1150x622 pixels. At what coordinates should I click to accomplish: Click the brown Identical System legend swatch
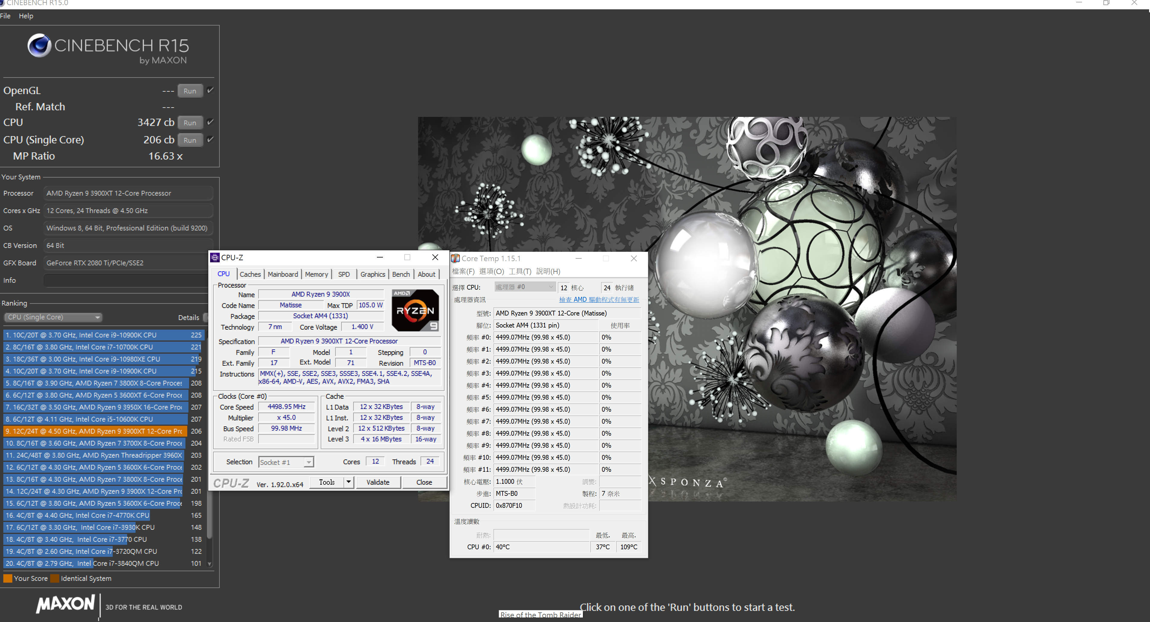click(x=54, y=578)
